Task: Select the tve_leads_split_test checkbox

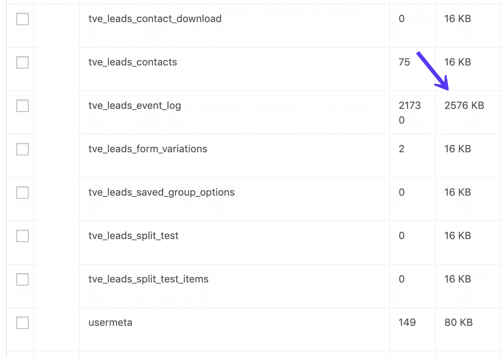Action: coord(22,236)
